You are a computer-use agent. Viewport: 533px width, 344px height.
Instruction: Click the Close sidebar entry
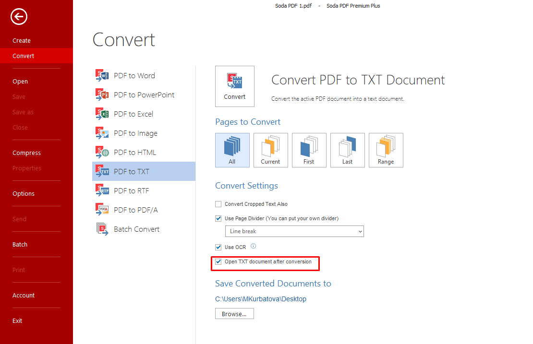[20, 127]
